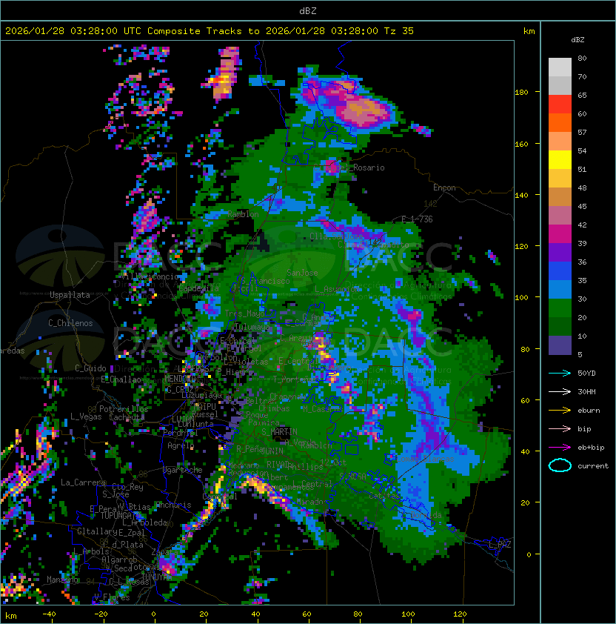Select the yellow swatch between 54 and 51
Viewport: 616px width, 624px height.
click(560, 160)
